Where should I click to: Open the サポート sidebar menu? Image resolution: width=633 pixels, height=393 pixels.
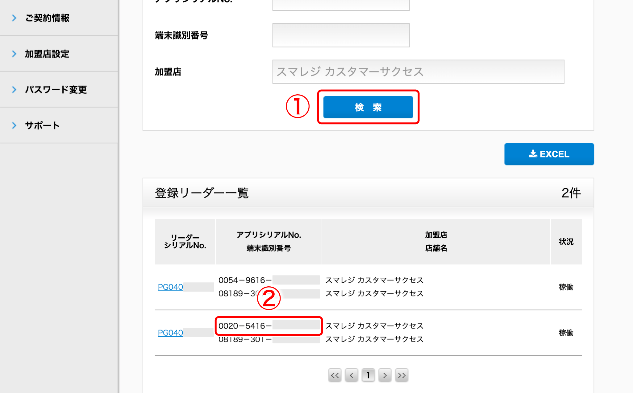click(42, 125)
